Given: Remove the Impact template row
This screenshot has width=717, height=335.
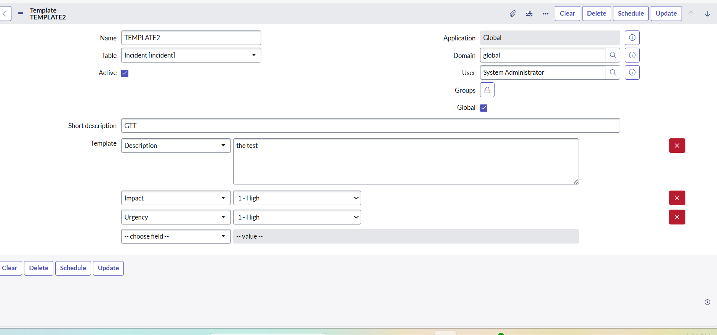Looking at the screenshot, I should coord(677,198).
